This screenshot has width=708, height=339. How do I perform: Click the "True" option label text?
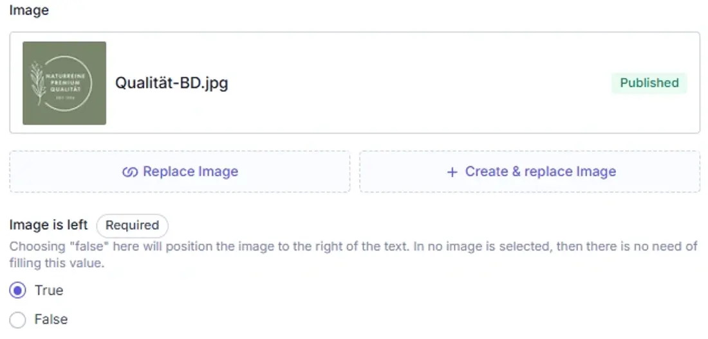coord(49,290)
